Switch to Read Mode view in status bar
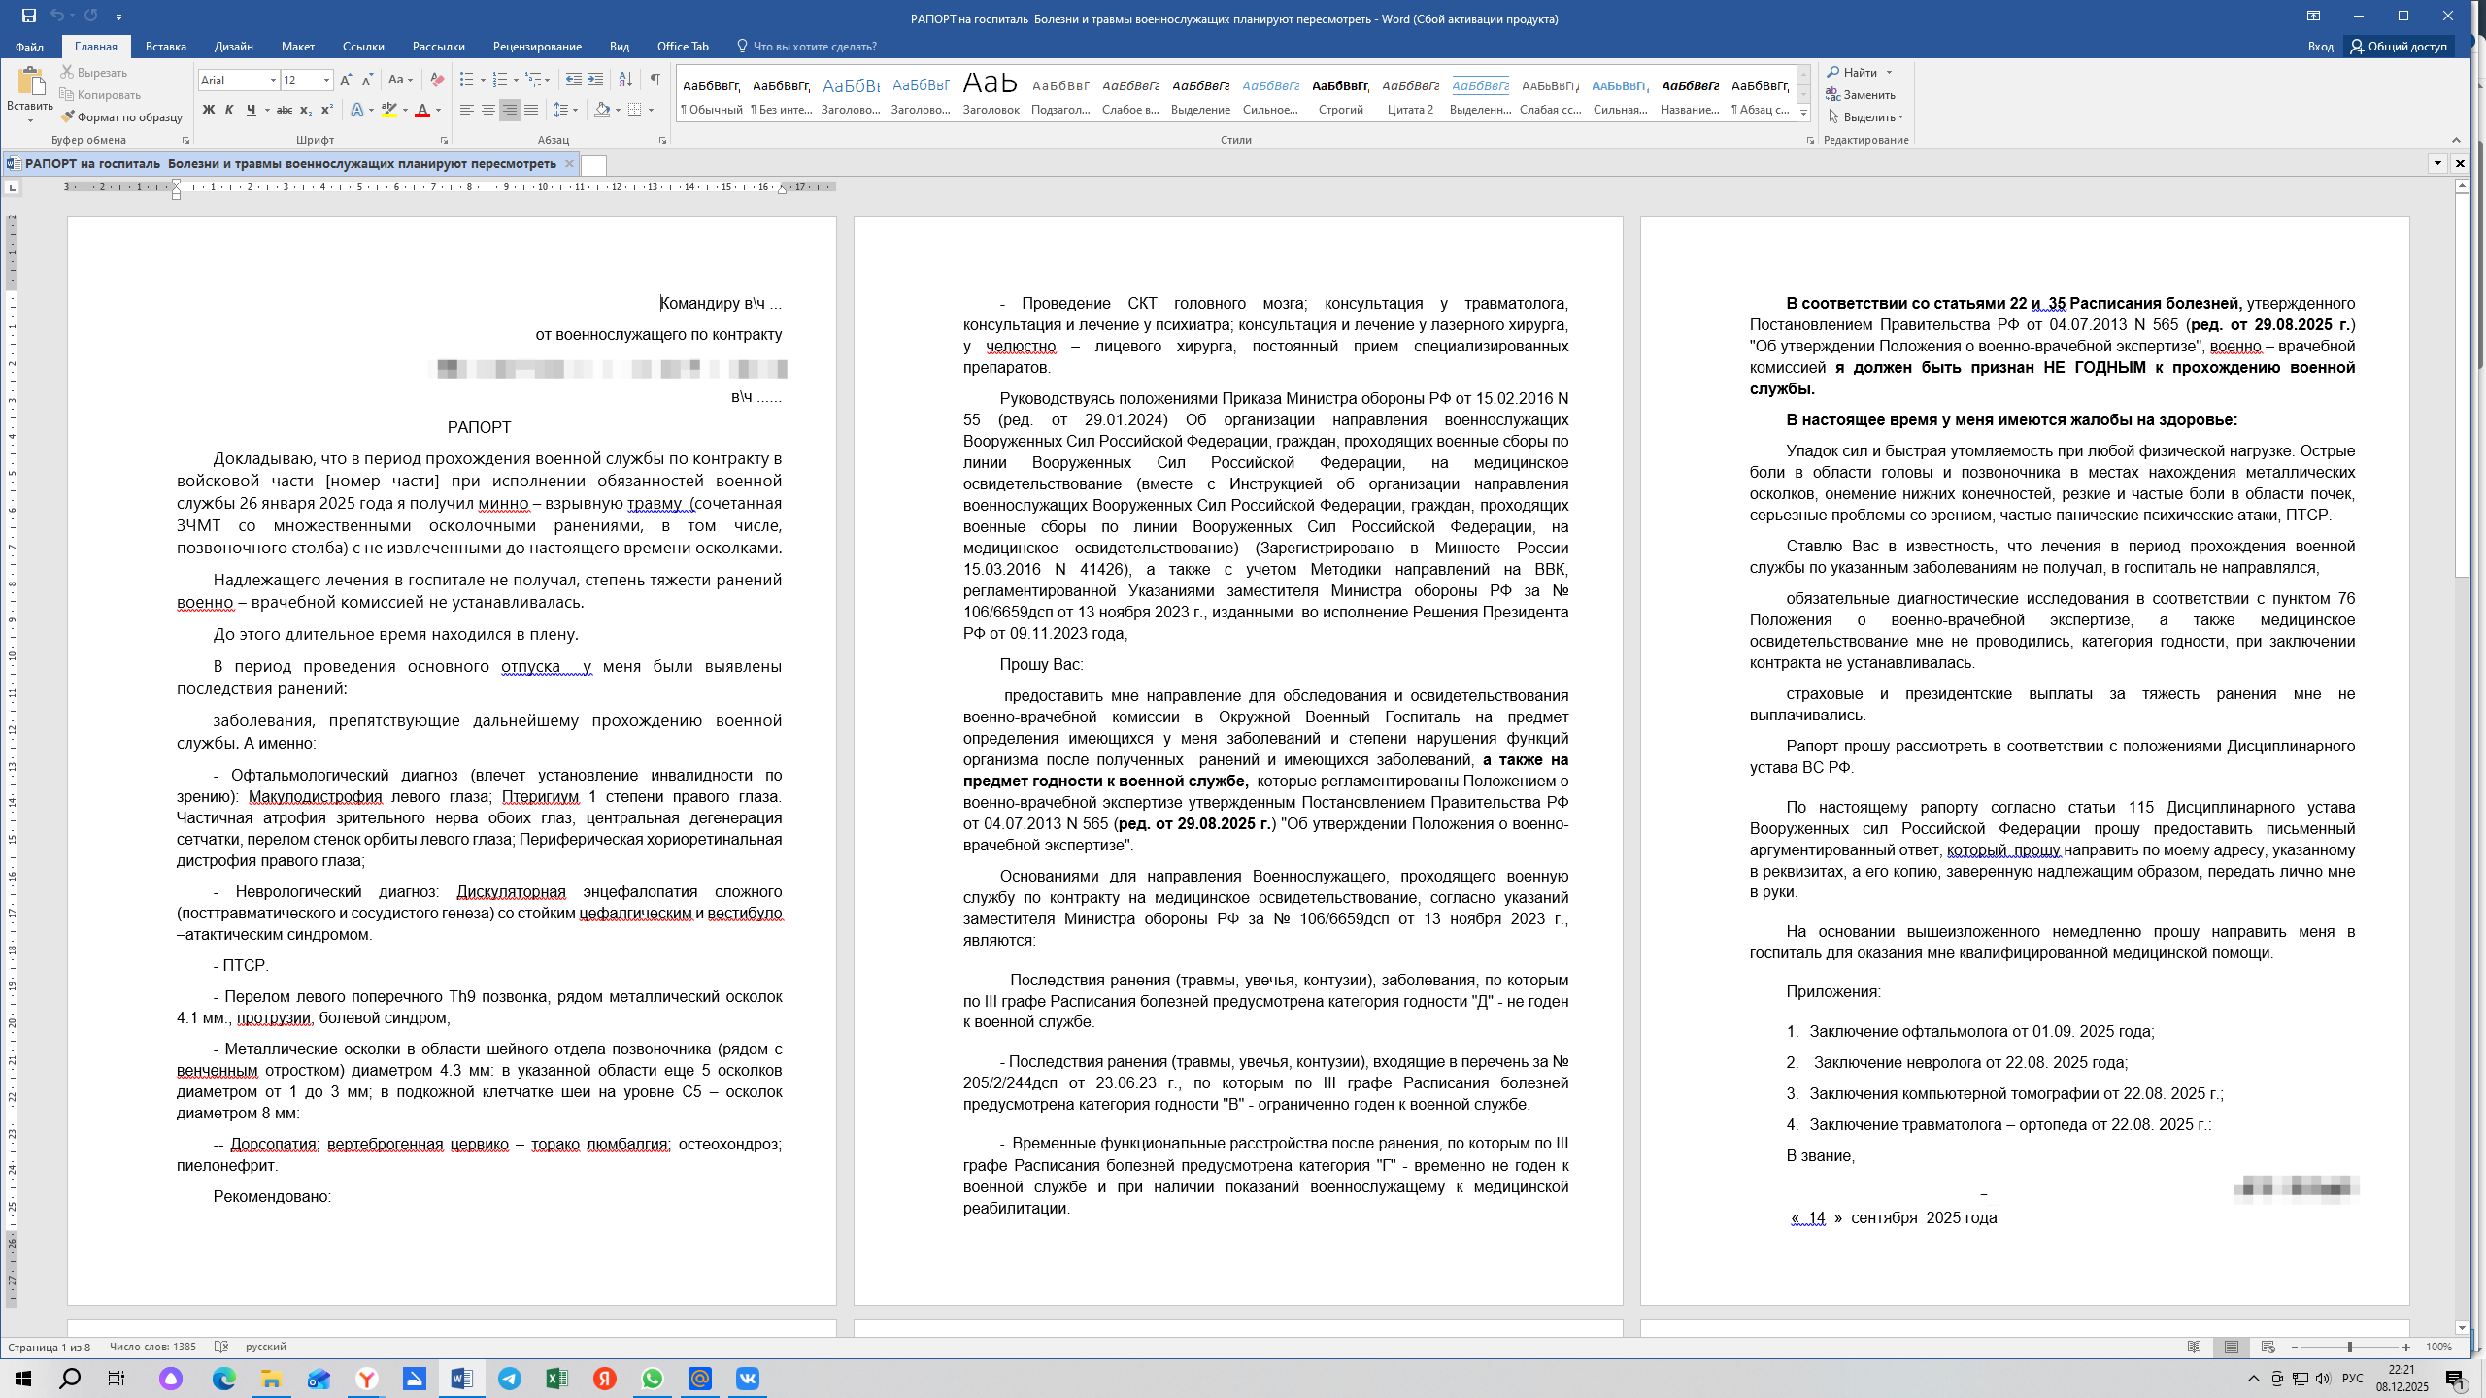2486x1398 pixels. 2194,1347
